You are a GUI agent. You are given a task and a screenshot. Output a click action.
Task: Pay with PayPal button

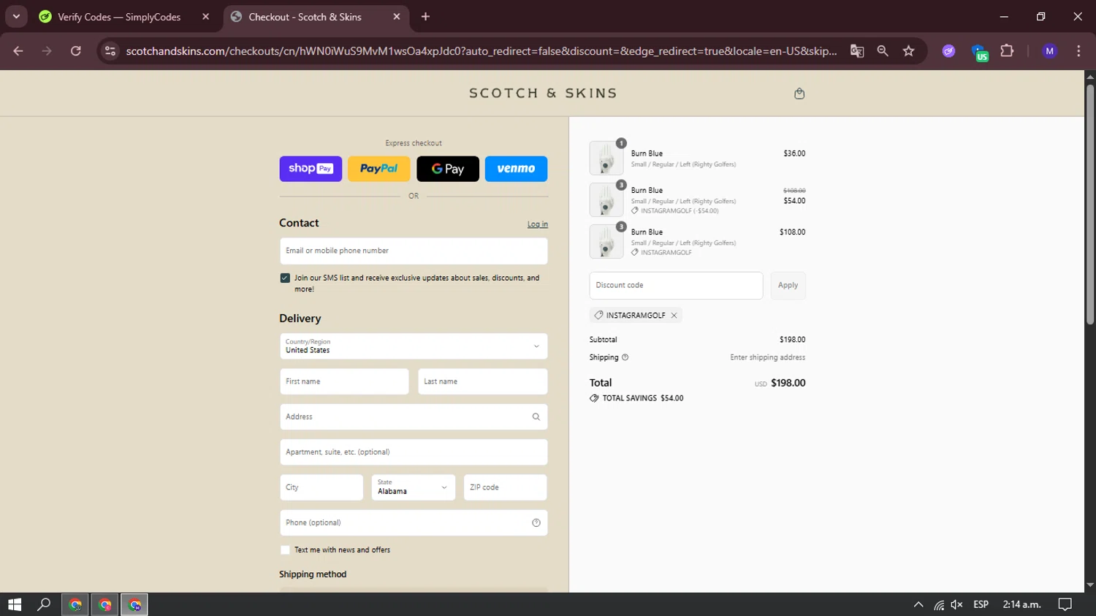[x=379, y=169]
